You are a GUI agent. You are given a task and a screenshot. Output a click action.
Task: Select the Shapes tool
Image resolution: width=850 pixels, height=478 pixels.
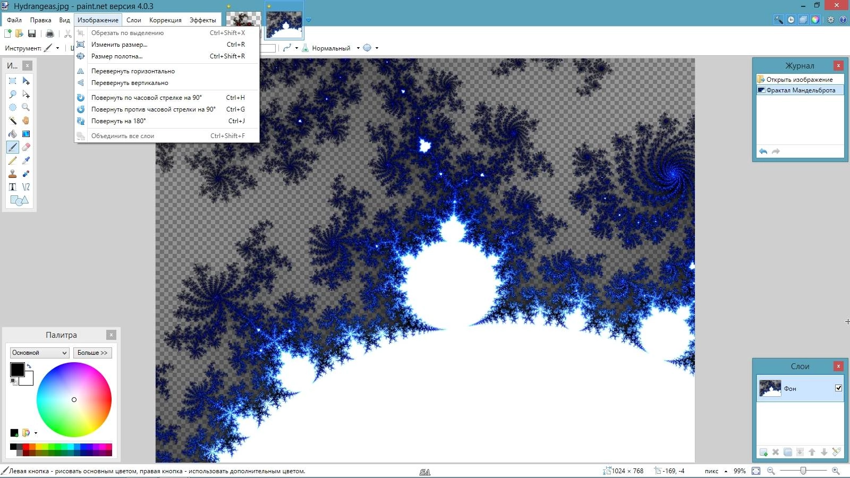(19, 200)
